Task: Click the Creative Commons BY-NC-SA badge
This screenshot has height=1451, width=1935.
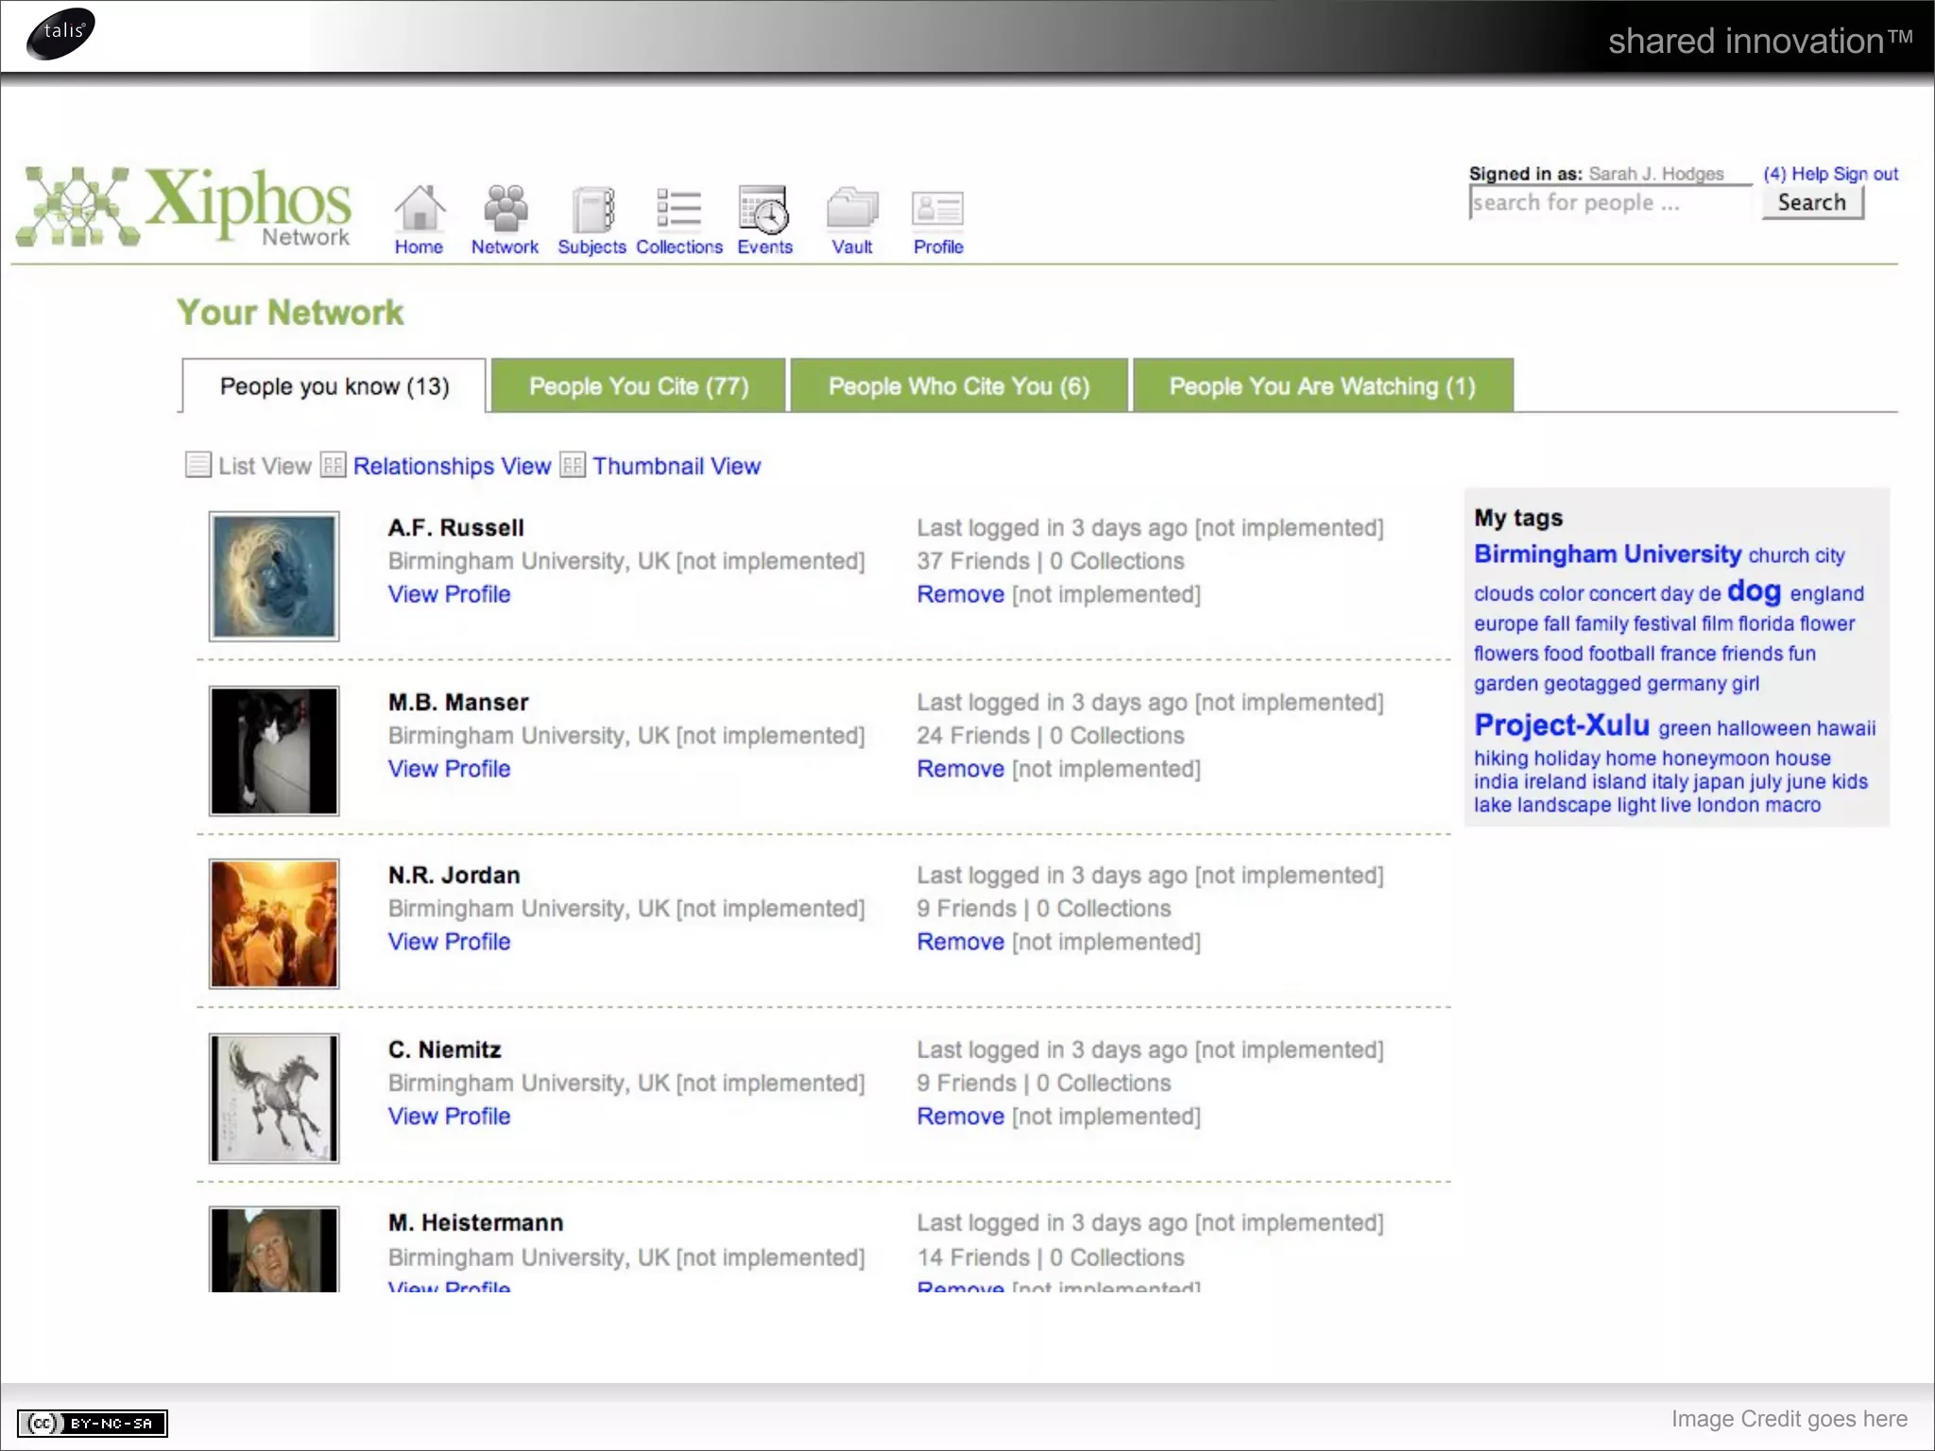Action: [93, 1423]
